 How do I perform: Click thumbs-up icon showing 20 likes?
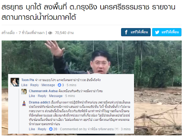(51, 129)
